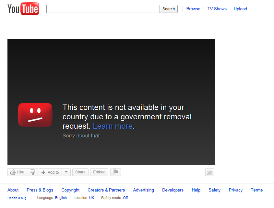Viewport: 274px width, 208px height.
Task: Open the Terms footer link
Action: click(x=257, y=190)
